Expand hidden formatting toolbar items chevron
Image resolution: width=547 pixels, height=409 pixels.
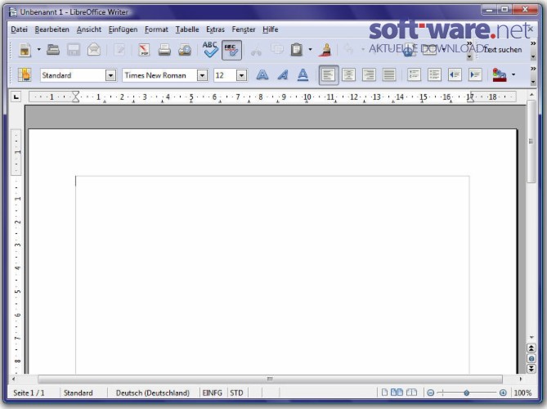click(533, 69)
